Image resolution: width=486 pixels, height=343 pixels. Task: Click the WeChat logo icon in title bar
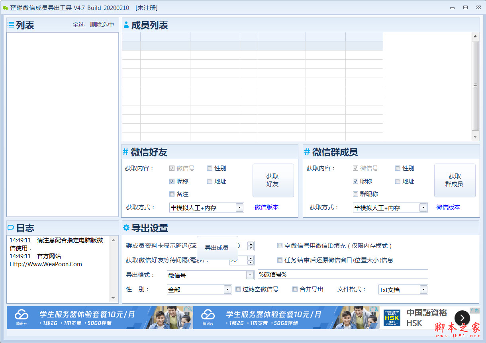[5, 8]
